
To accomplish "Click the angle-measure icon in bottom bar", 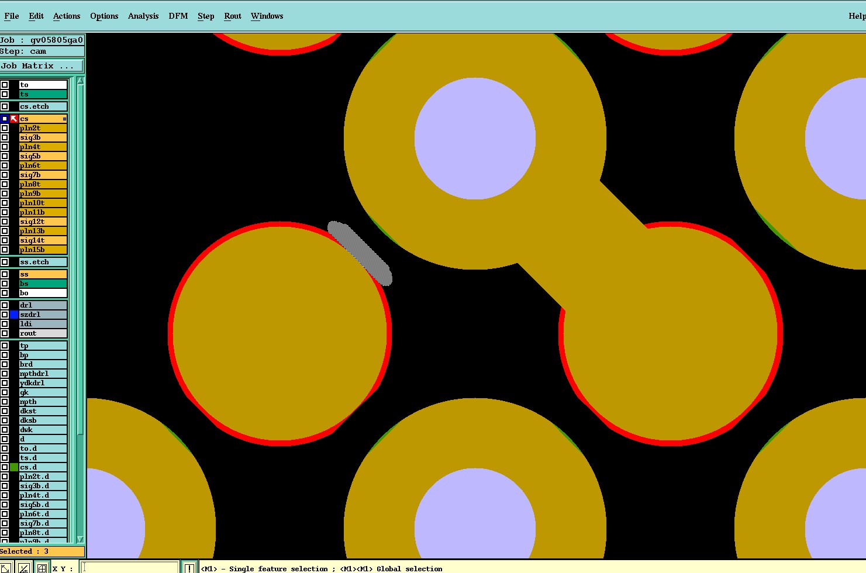I will [x=23, y=568].
